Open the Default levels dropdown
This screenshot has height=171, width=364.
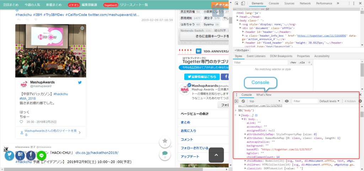coord(330,101)
